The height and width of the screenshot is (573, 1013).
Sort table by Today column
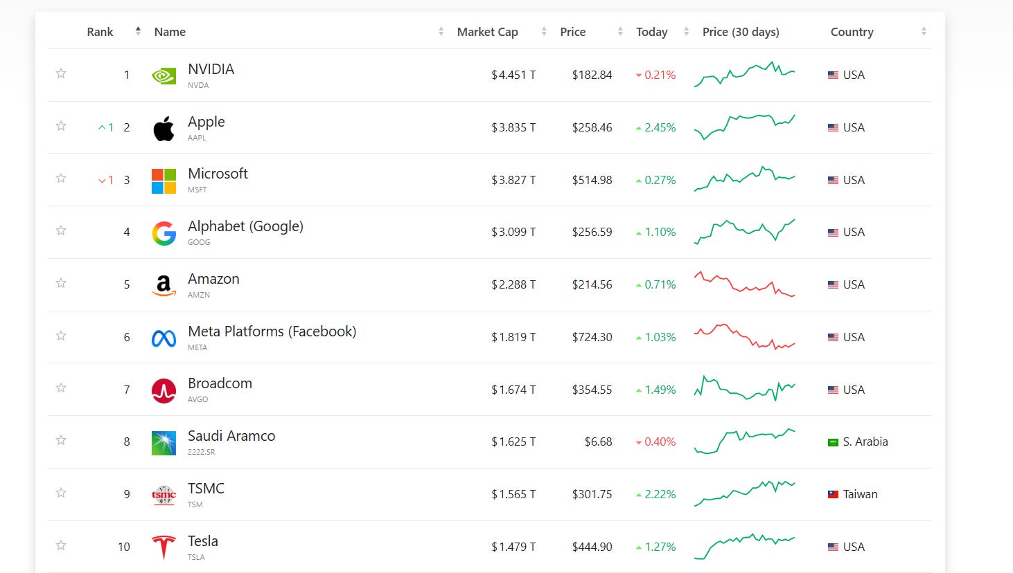651,32
